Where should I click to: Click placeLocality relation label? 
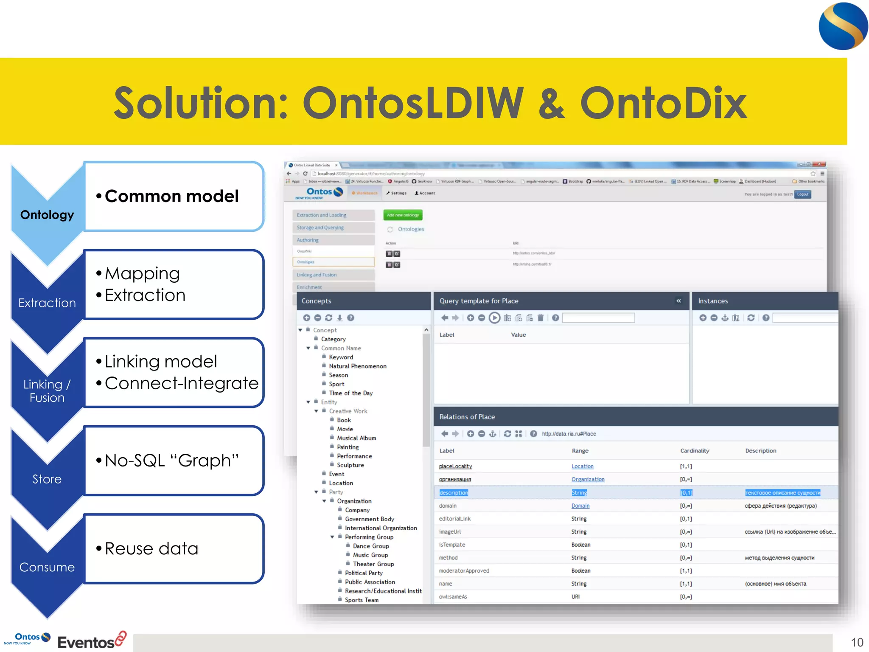455,466
